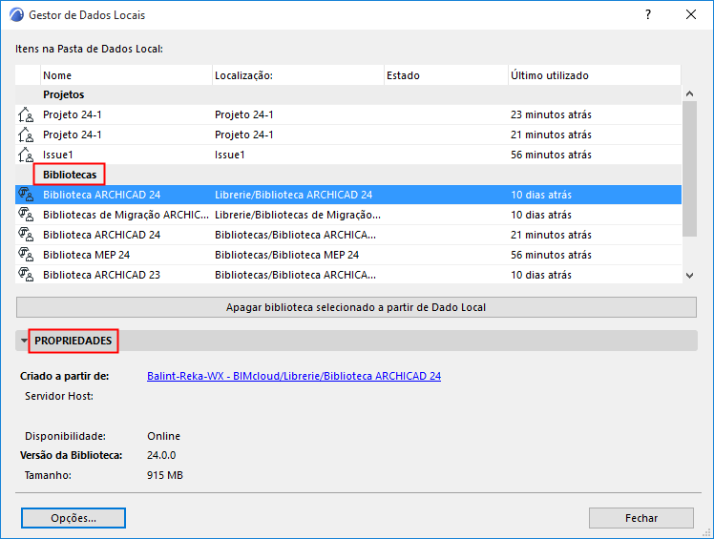
Task: Click the library icon beside Biblioteca MEP 24
Action: [x=26, y=255]
